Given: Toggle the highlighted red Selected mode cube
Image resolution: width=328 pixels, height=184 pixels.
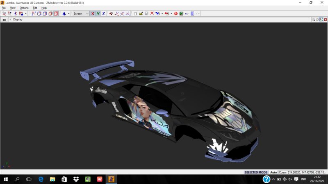Looking at the screenshot, I should [56, 13].
